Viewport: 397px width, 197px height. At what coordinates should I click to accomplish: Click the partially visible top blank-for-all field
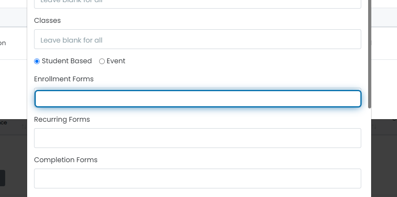[x=197, y=4]
